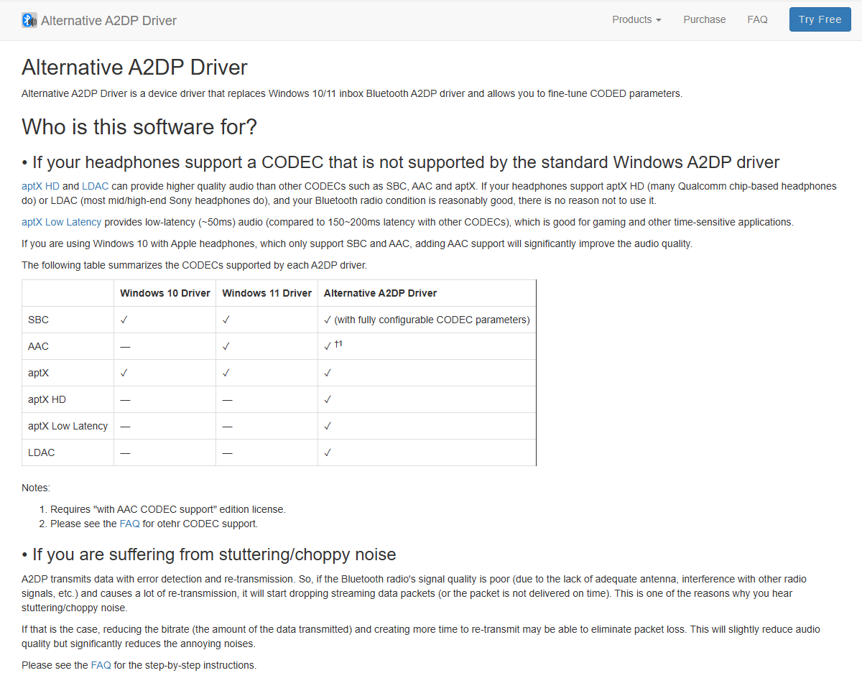Viewport: 862px width, 678px height.
Task: Click the main Alternative A2DP Driver page heading
Action: click(134, 67)
